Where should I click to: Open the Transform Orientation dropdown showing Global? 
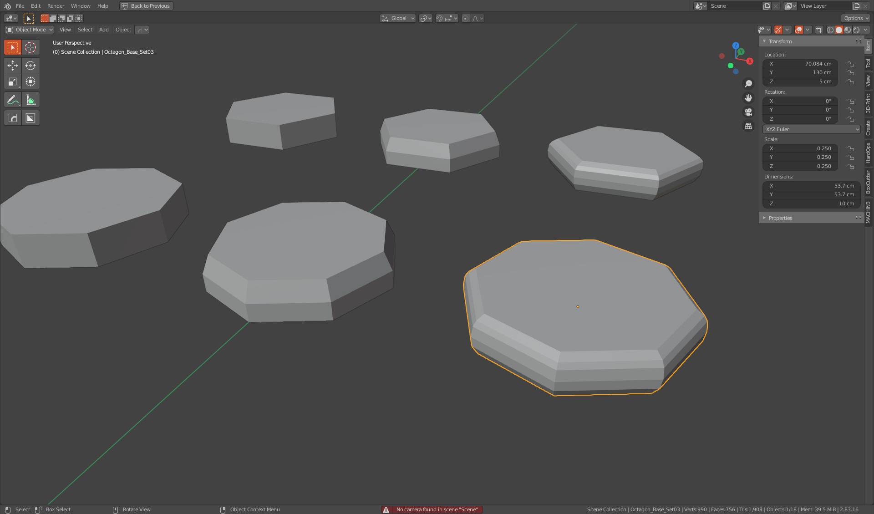pos(397,18)
